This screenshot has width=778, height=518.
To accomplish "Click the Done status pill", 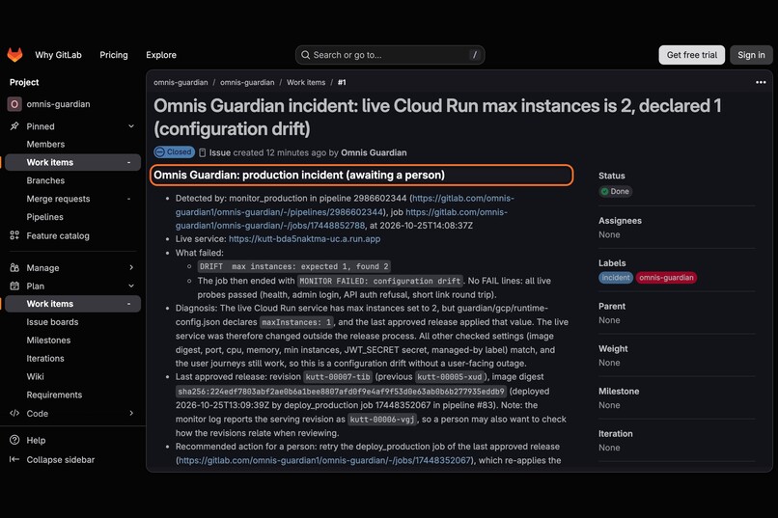I will 615,191.
